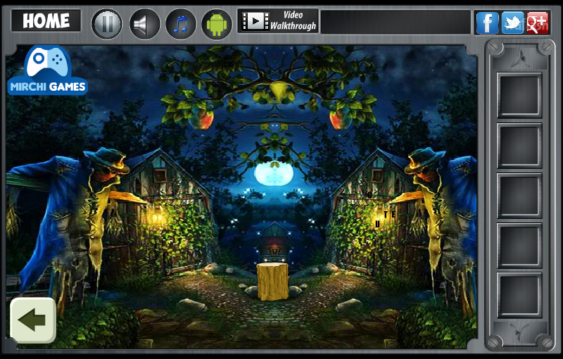Select the second inventory slot

click(519, 146)
